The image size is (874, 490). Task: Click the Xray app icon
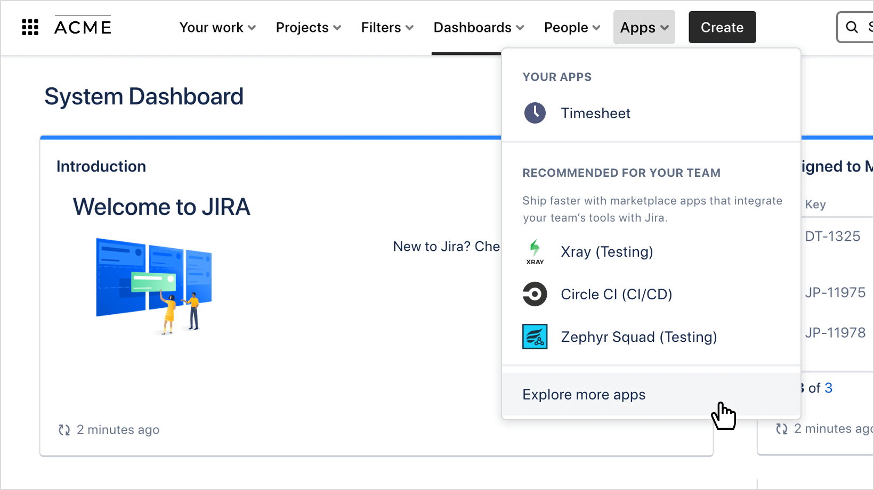535,252
